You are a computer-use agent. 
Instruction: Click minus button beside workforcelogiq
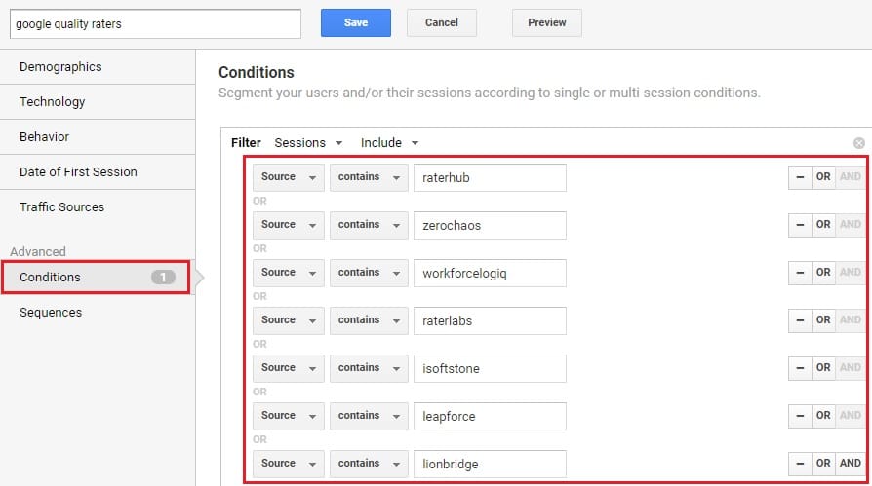click(800, 273)
